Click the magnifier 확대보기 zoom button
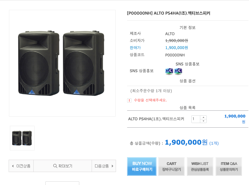This screenshot has width=249, height=185. coord(63,166)
